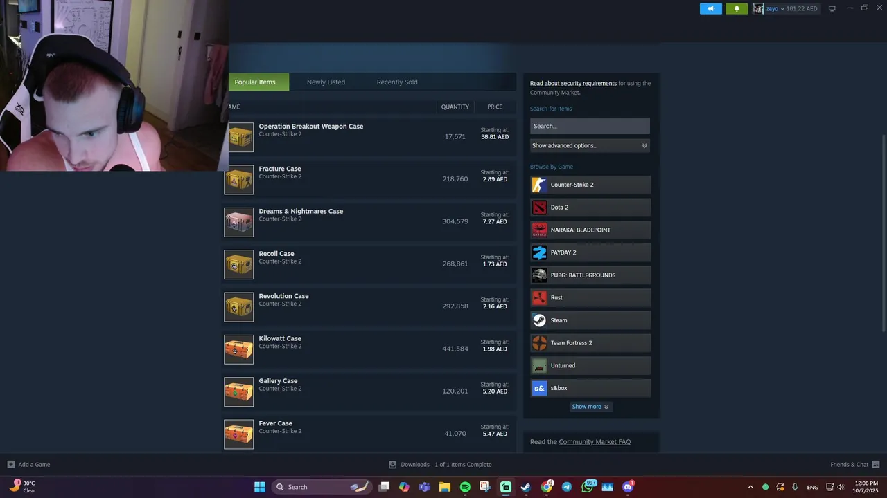Click Gallery Case item icon
Viewport: 887px width, 498px height.
pos(239,391)
